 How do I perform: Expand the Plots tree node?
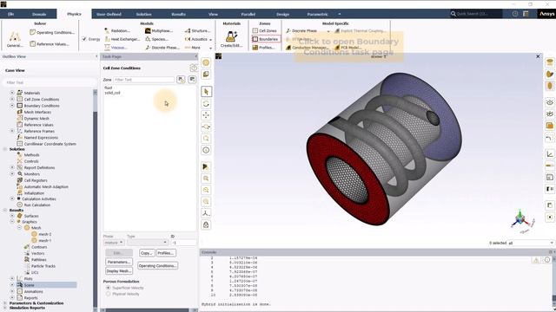click(12, 278)
